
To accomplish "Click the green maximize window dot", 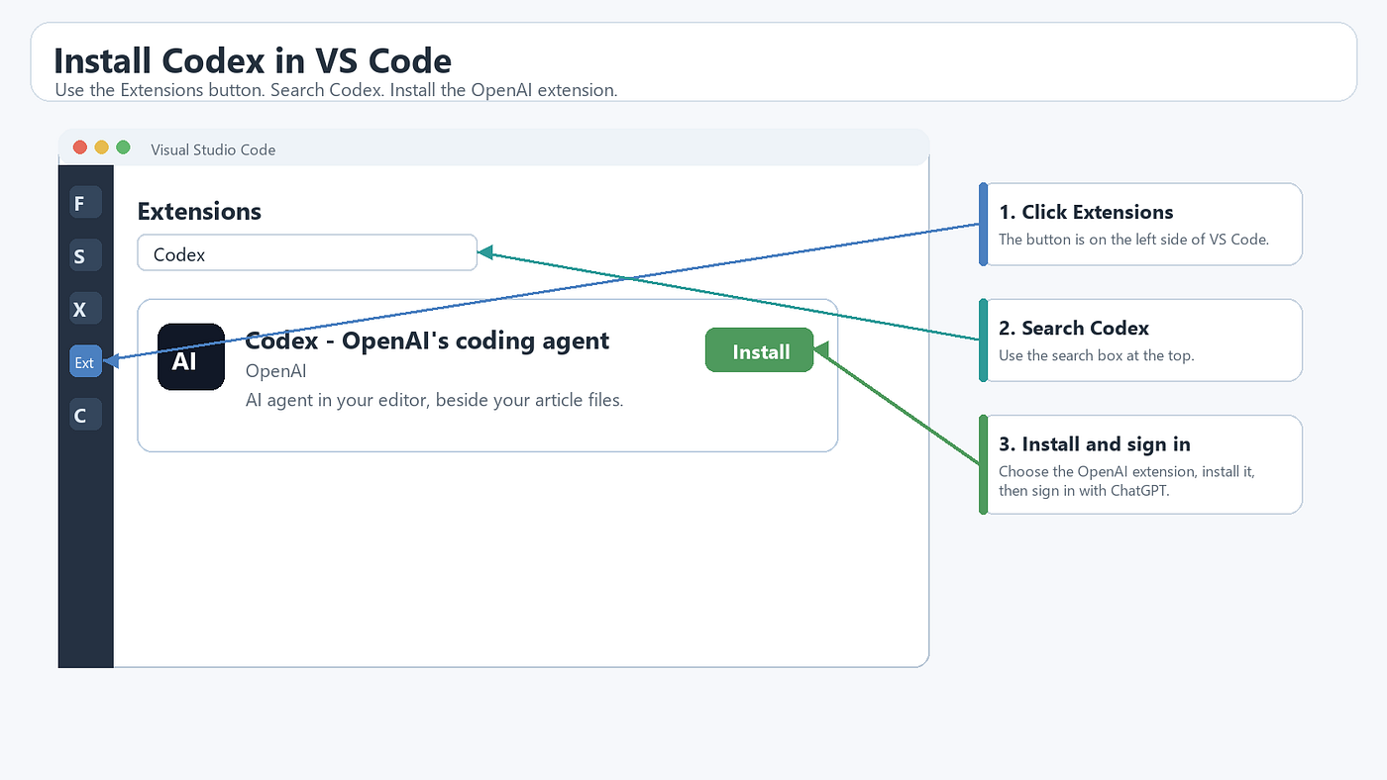I will pos(123,147).
